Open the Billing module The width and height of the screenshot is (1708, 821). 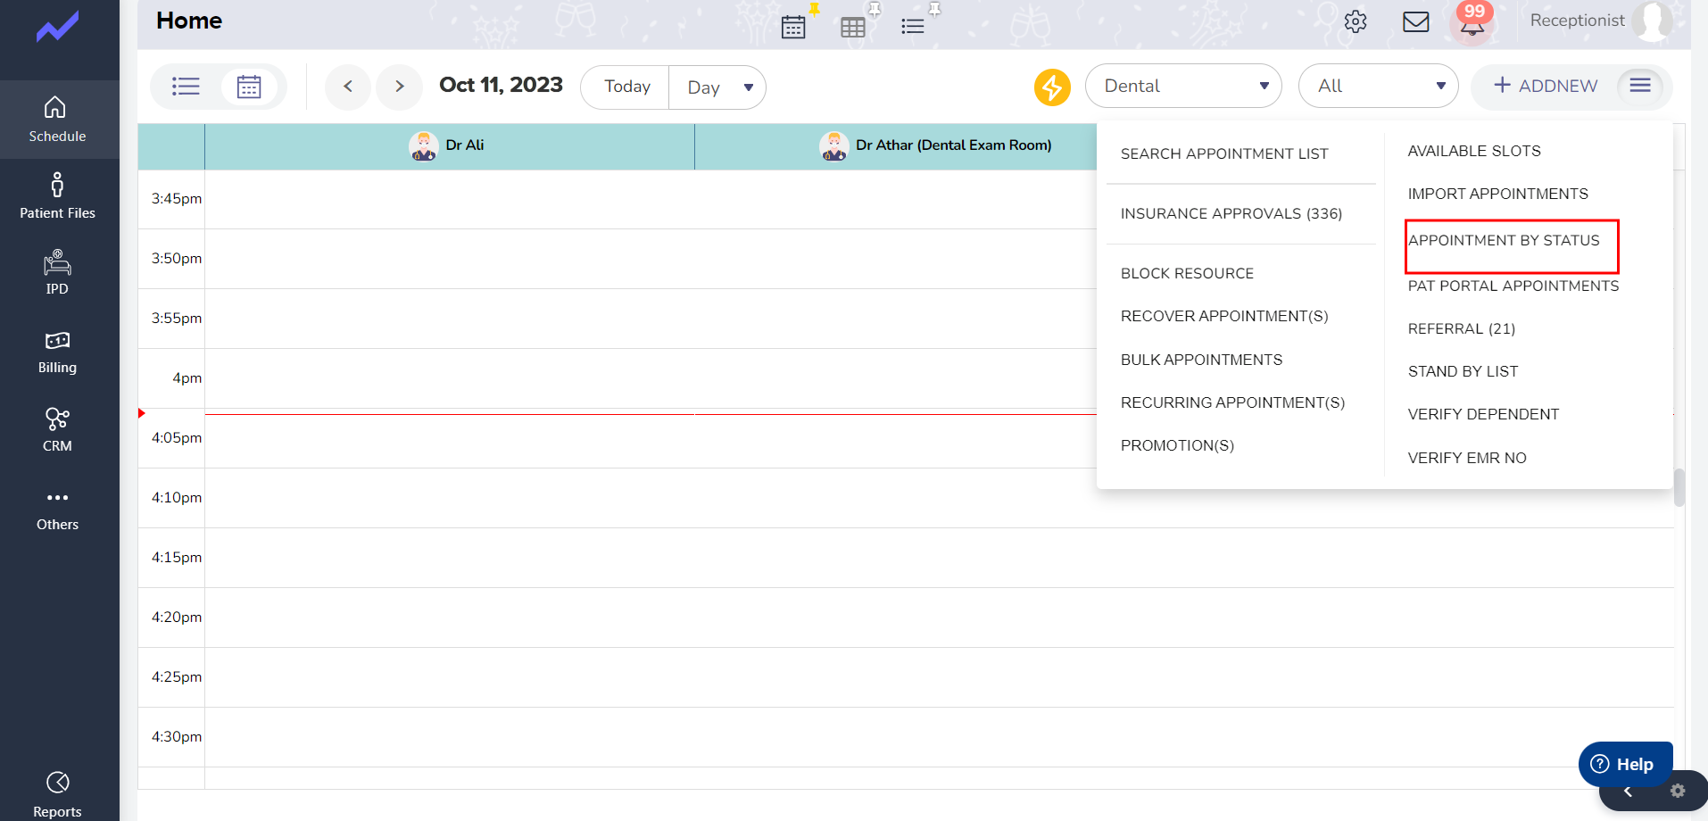pyautogui.click(x=57, y=352)
